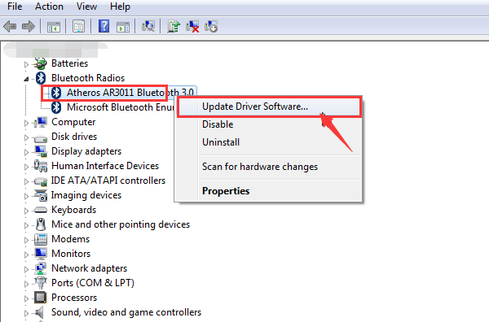The width and height of the screenshot is (489, 322).
Task: Select the Microsoft Bluetooth Enumerator label
Action: click(x=121, y=107)
